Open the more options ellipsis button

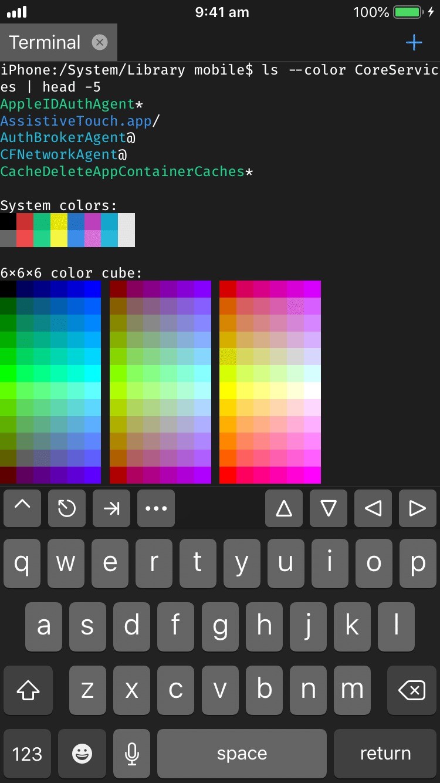coord(156,508)
